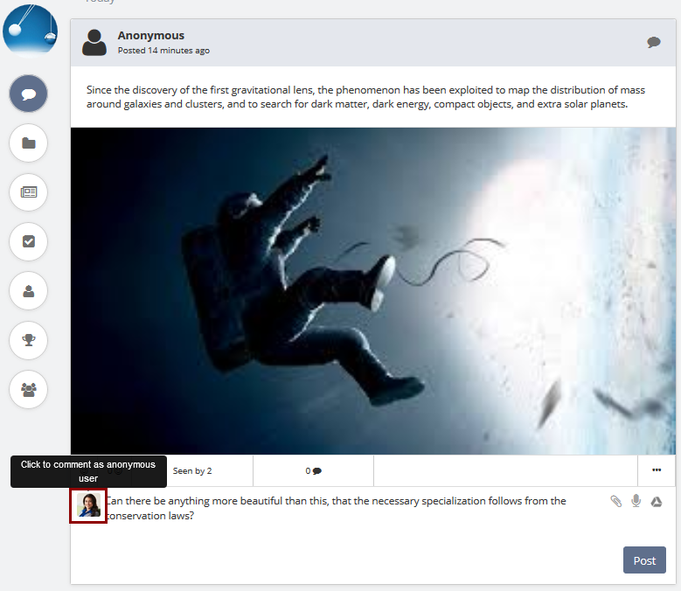The width and height of the screenshot is (681, 591).
Task: Click the paperclip attach file icon
Action: pos(615,501)
